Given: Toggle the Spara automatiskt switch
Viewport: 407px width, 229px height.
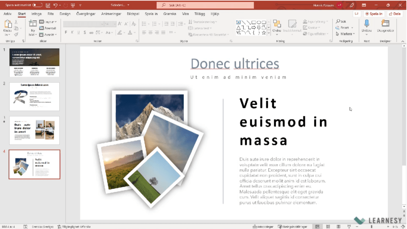Looking at the screenshot, I should tap(37, 5).
